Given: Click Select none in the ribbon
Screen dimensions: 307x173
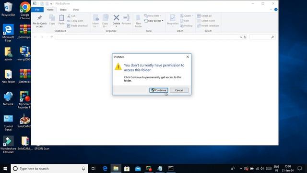Looking at the screenshot, I should coord(206,21).
